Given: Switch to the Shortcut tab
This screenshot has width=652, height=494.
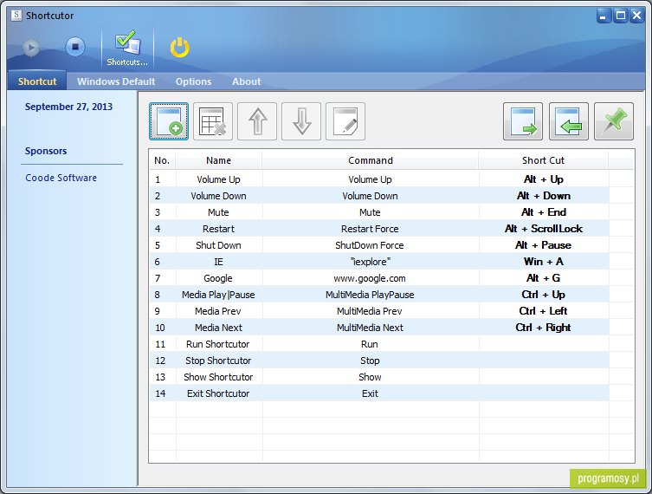Looking at the screenshot, I should tap(37, 81).
